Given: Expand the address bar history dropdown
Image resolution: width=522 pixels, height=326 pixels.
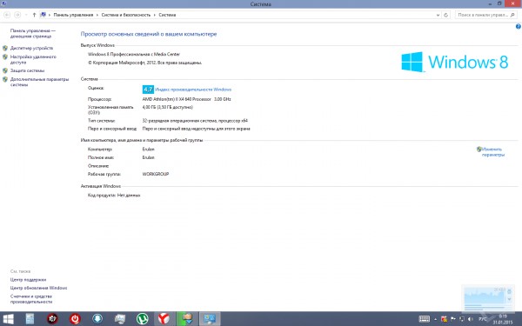Looking at the screenshot, I should [x=438, y=15].
